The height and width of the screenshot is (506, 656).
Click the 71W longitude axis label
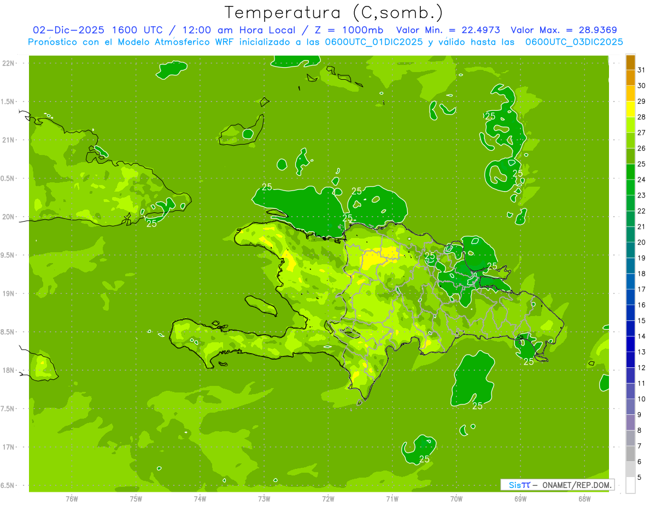click(392, 498)
